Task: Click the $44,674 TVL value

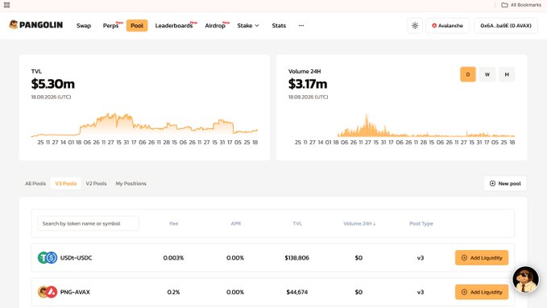Action: tap(297, 292)
